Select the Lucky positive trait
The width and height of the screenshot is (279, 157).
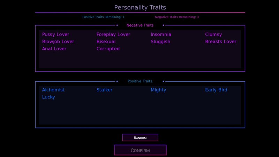48,97
